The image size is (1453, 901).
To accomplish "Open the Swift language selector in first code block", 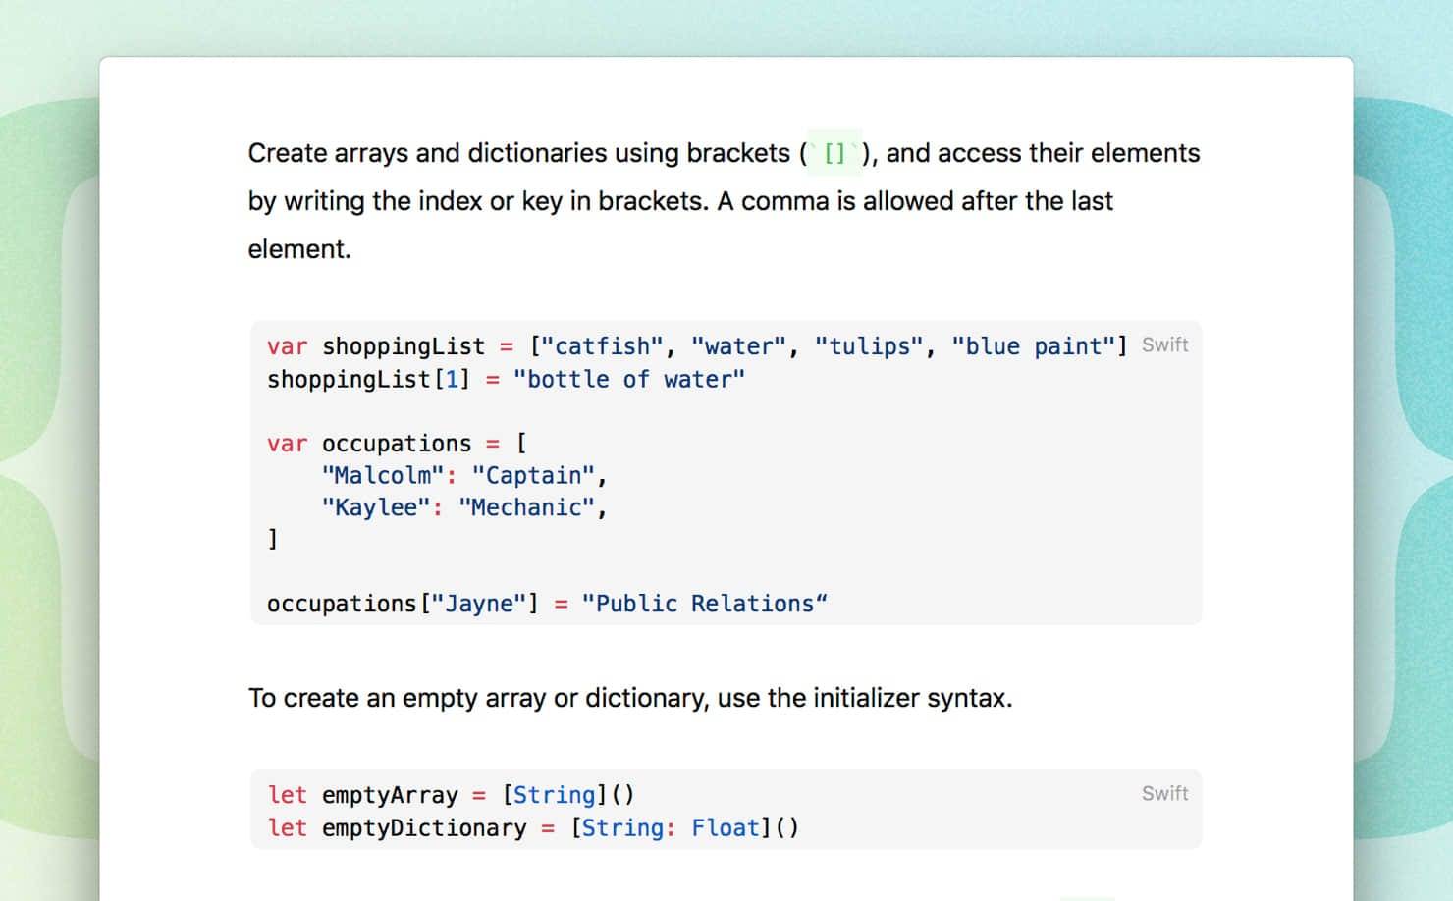I will point(1164,345).
